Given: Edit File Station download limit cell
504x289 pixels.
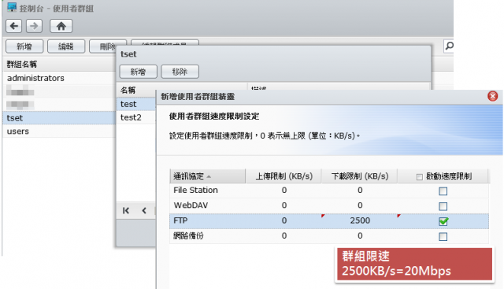Looking at the screenshot, I should (x=360, y=191).
